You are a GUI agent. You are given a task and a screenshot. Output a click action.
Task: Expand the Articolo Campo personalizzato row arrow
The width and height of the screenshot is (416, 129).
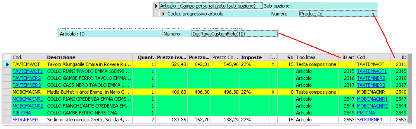click(x=156, y=6)
